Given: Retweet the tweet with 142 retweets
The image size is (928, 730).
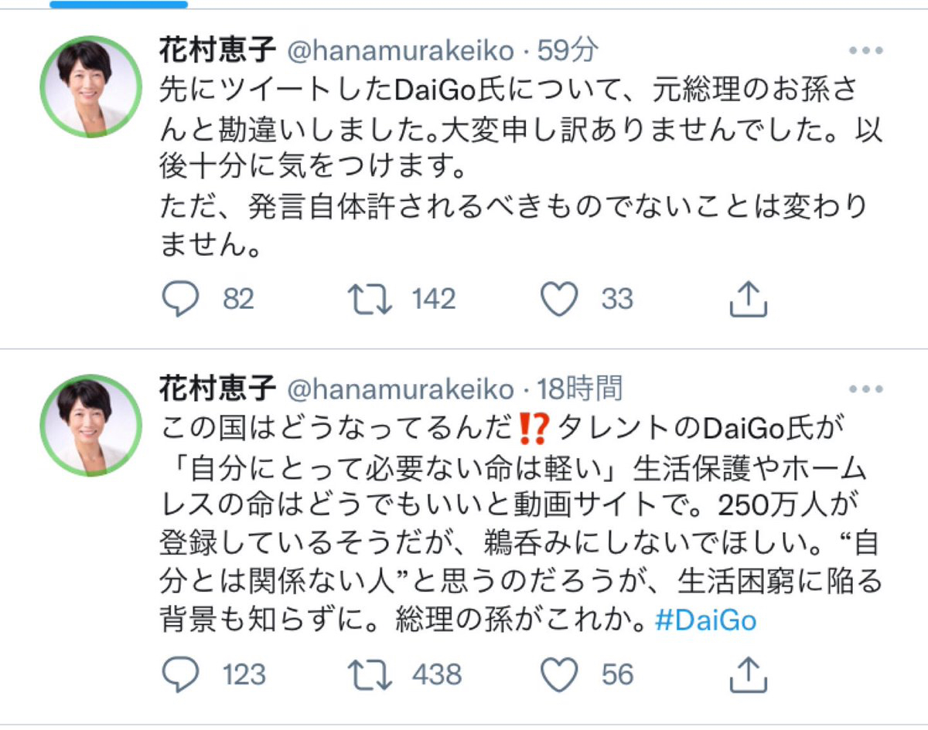Looking at the screenshot, I should 369,299.
